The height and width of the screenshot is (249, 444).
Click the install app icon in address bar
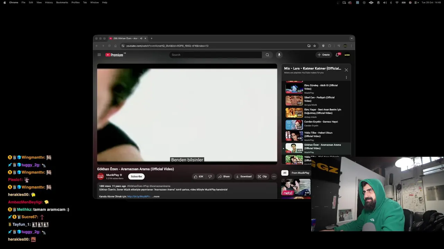[309, 46]
